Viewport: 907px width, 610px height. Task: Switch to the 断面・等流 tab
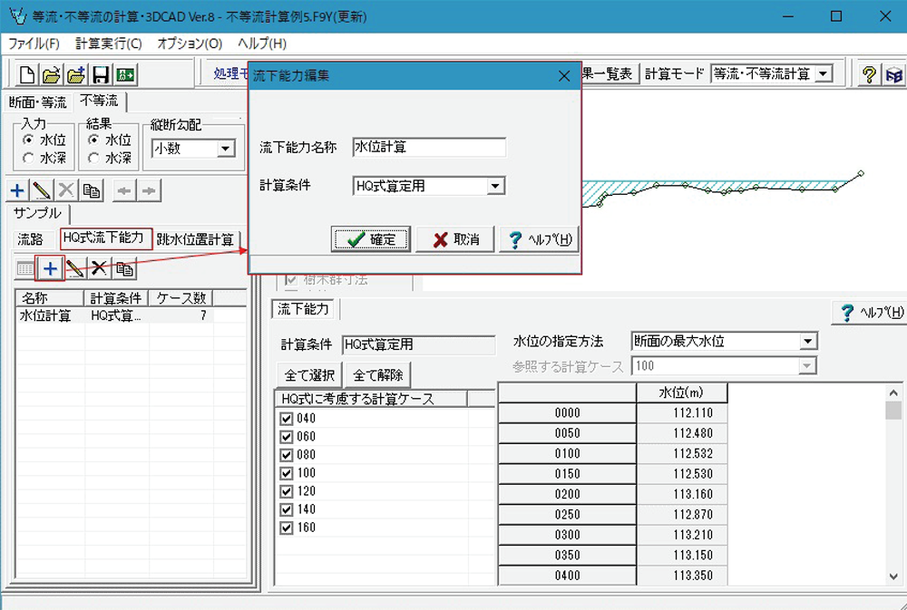(x=37, y=103)
